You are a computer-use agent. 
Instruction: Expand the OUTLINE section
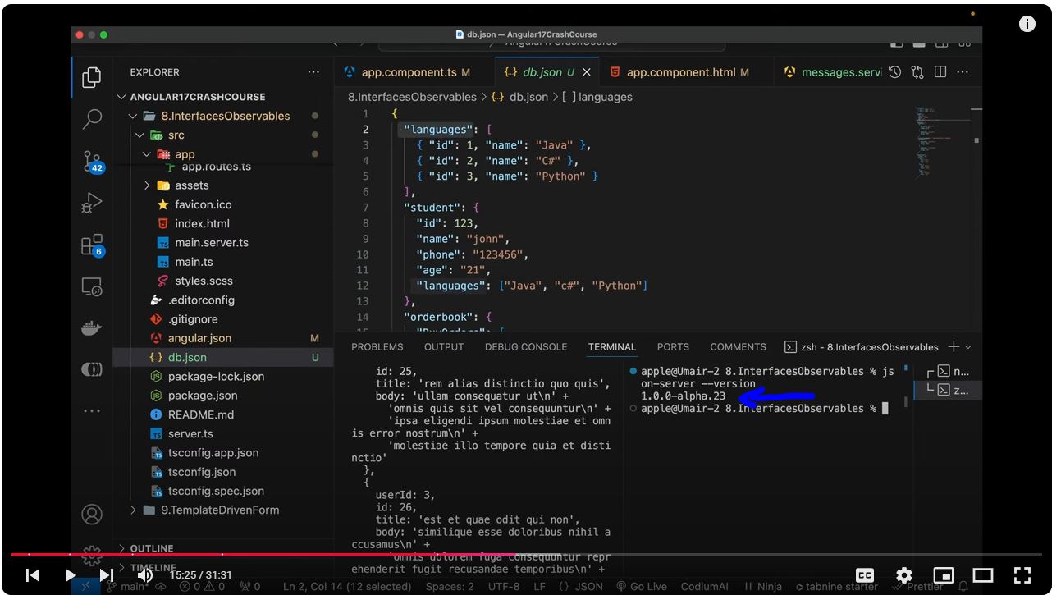click(151, 548)
